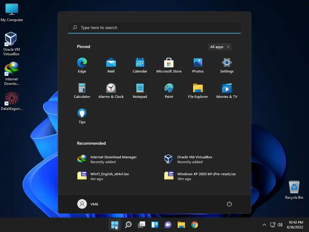Launch Movies & TV
Image resolution: width=309 pixels, height=232 pixels.
point(227,91)
